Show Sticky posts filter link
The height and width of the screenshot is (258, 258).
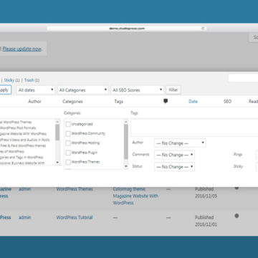[x=9, y=80]
